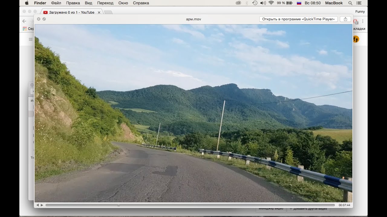Click inside the video preview frame
This screenshot has width=387, height=217.
193,113
